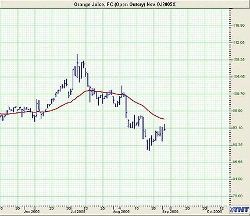Click the 12 date label in October
The image size is (250, 216).
pos(222,208)
